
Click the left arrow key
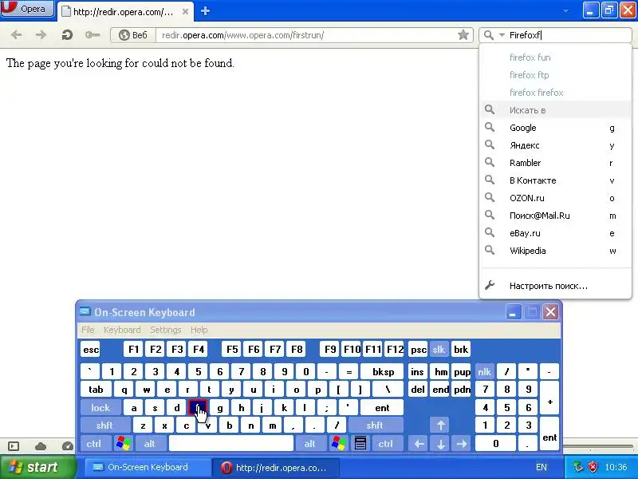point(419,443)
